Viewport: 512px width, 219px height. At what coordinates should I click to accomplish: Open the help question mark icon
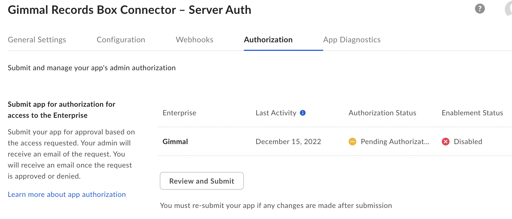pyautogui.click(x=480, y=9)
